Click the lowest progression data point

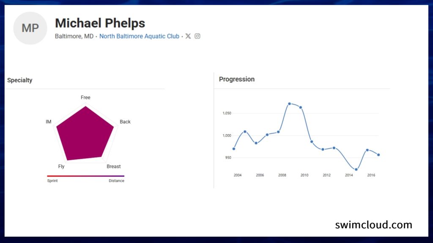(356, 170)
